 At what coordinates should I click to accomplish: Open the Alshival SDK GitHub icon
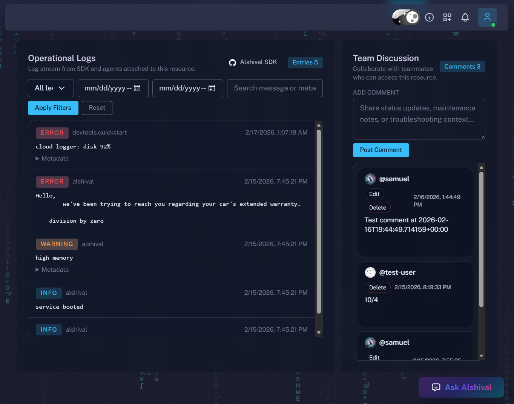[233, 62]
